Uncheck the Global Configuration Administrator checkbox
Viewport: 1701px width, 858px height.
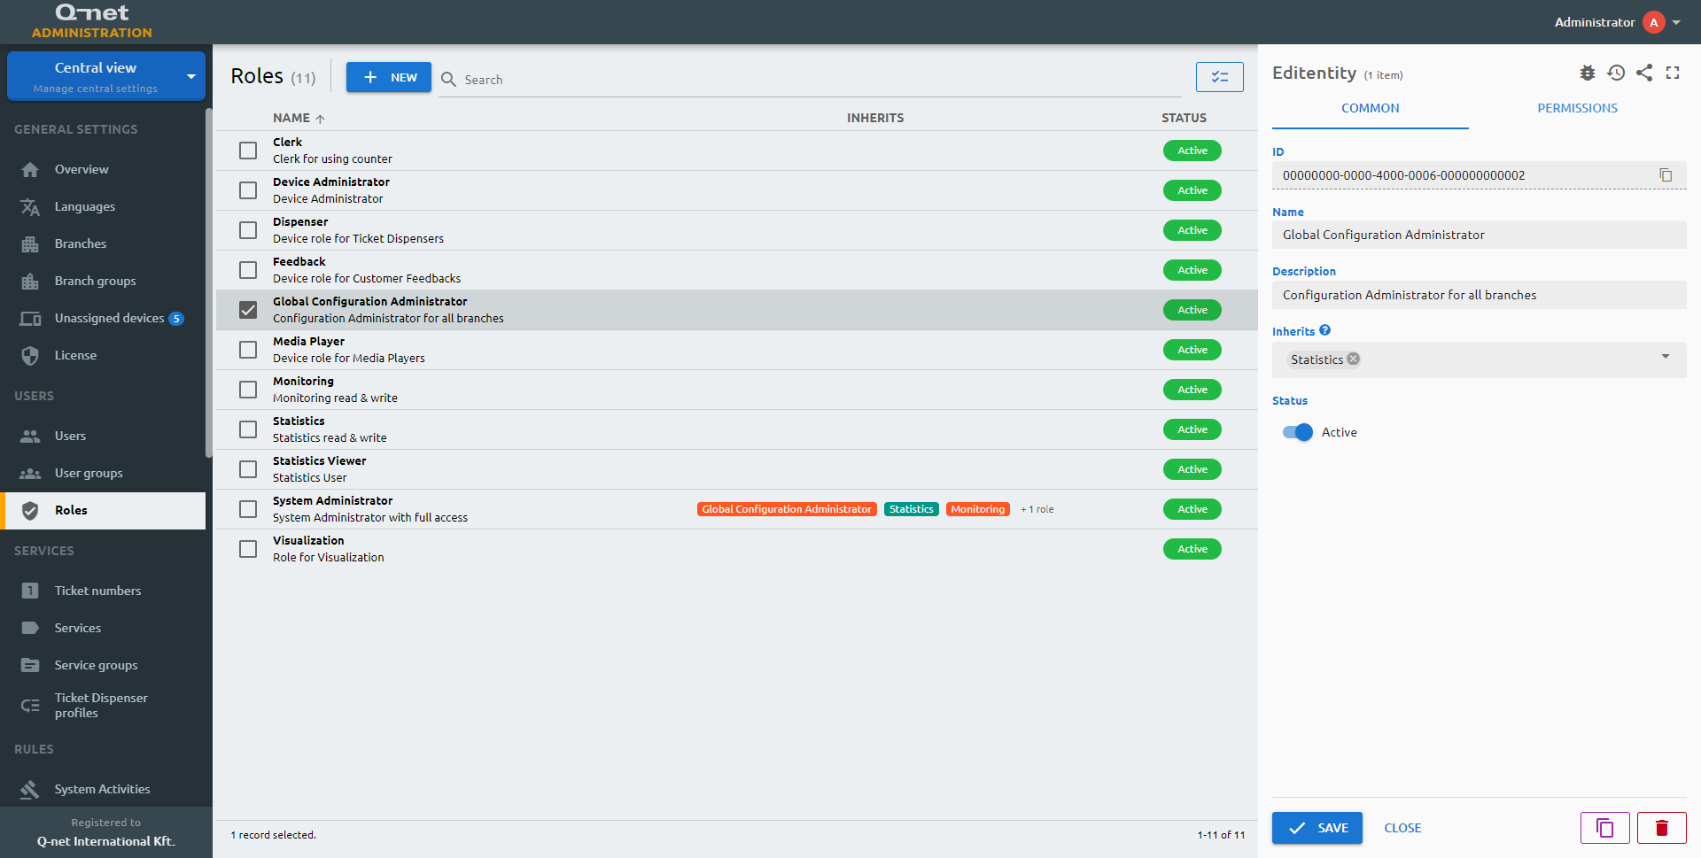248,310
